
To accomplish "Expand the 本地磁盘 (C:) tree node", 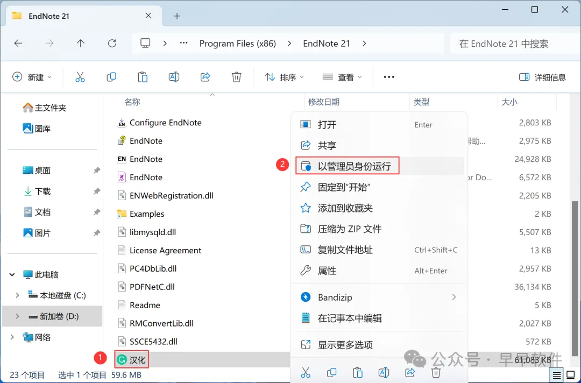I will (x=17, y=295).
